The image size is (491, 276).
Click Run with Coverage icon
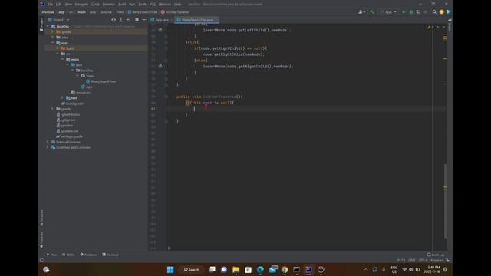(x=418, y=12)
